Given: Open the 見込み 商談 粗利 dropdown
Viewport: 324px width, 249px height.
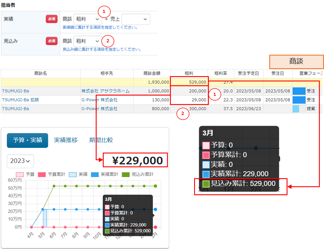Looking at the screenshot, I should pyautogui.click(x=87, y=41).
